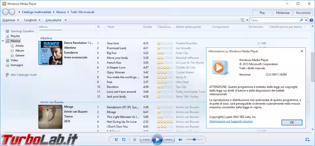Open Album view under Musica

pyautogui.click(x=17, y=50)
